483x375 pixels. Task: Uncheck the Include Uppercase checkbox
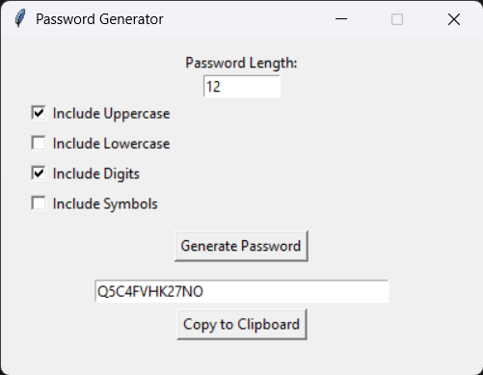click(x=39, y=113)
